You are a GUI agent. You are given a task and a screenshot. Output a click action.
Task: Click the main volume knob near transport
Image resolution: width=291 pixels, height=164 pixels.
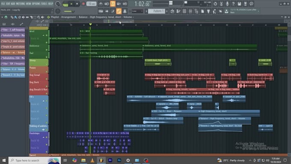(x=58, y=4)
